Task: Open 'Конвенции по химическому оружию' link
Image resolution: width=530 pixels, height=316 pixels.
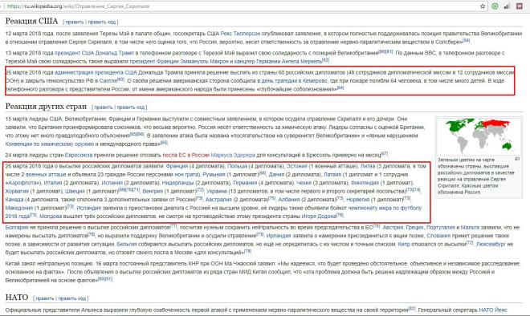Action: pyautogui.click(x=50, y=144)
